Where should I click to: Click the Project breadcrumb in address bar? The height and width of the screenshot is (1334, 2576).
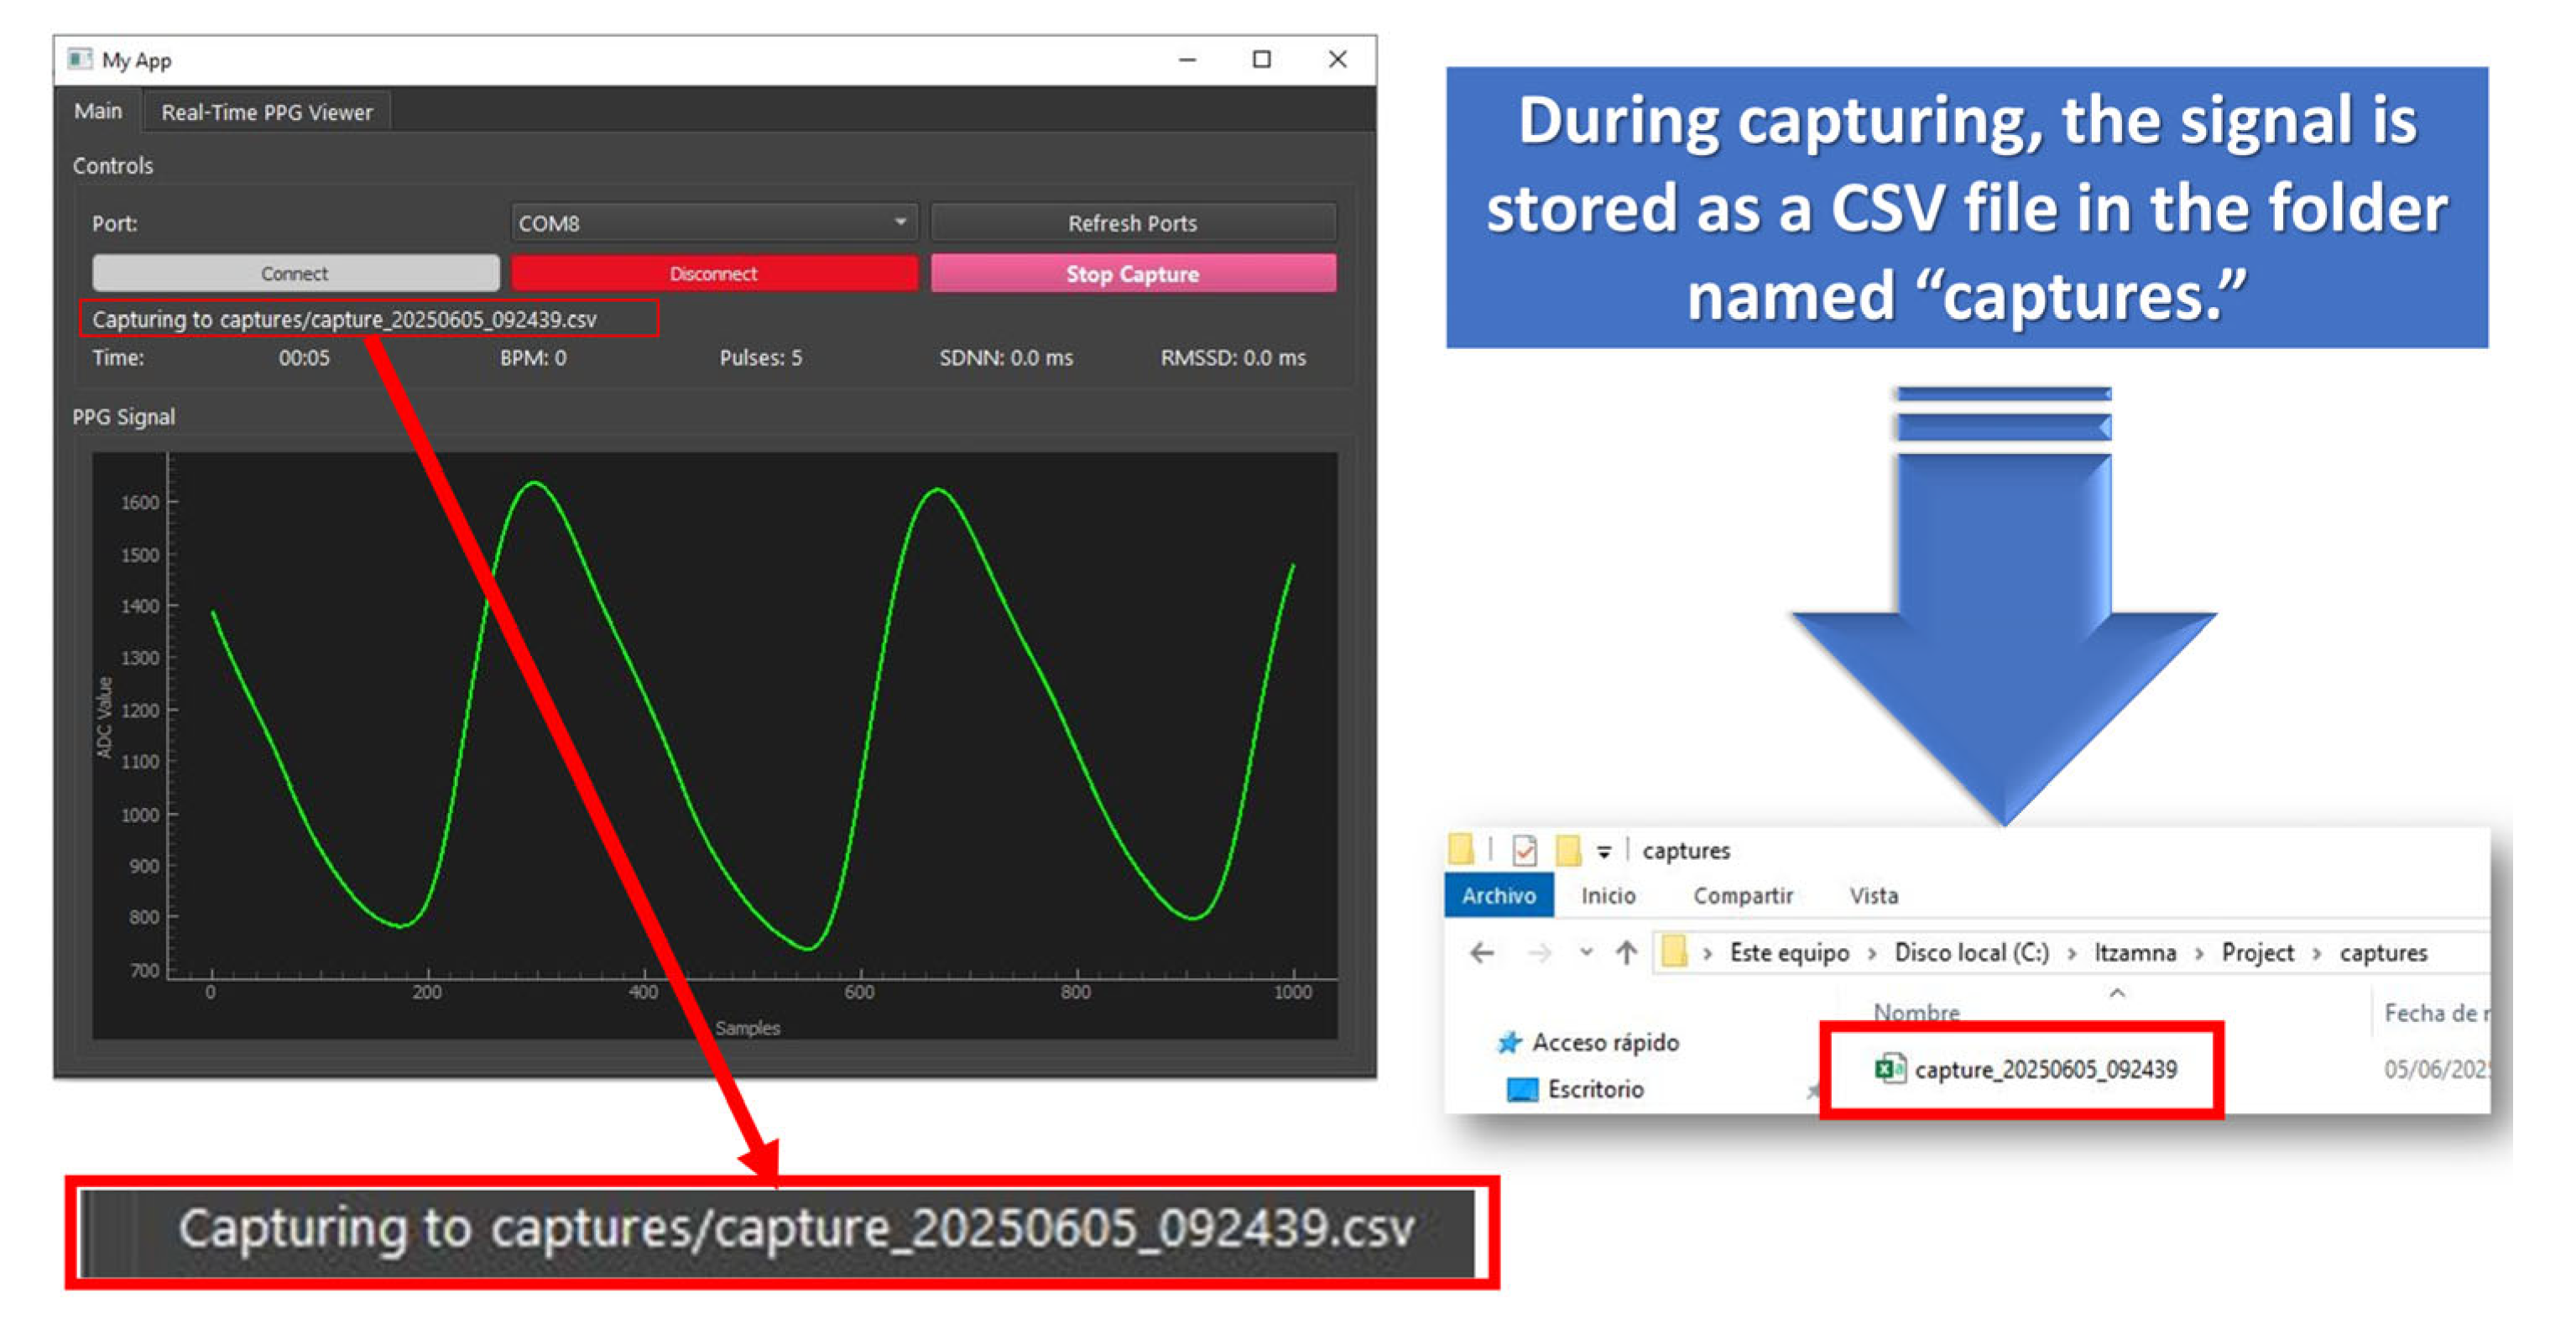pyautogui.click(x=2257, y=953)
